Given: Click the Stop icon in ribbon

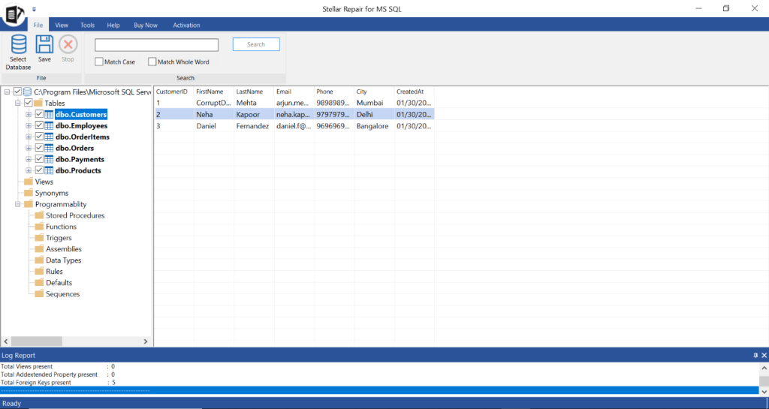Looking at the screenshot, I should (68, 44).
